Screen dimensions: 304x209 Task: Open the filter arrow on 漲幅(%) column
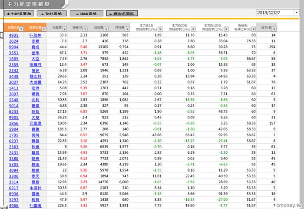tap(85, 29)
